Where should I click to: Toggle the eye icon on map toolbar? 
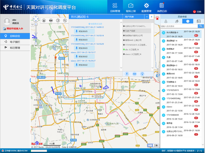[51, 20]
